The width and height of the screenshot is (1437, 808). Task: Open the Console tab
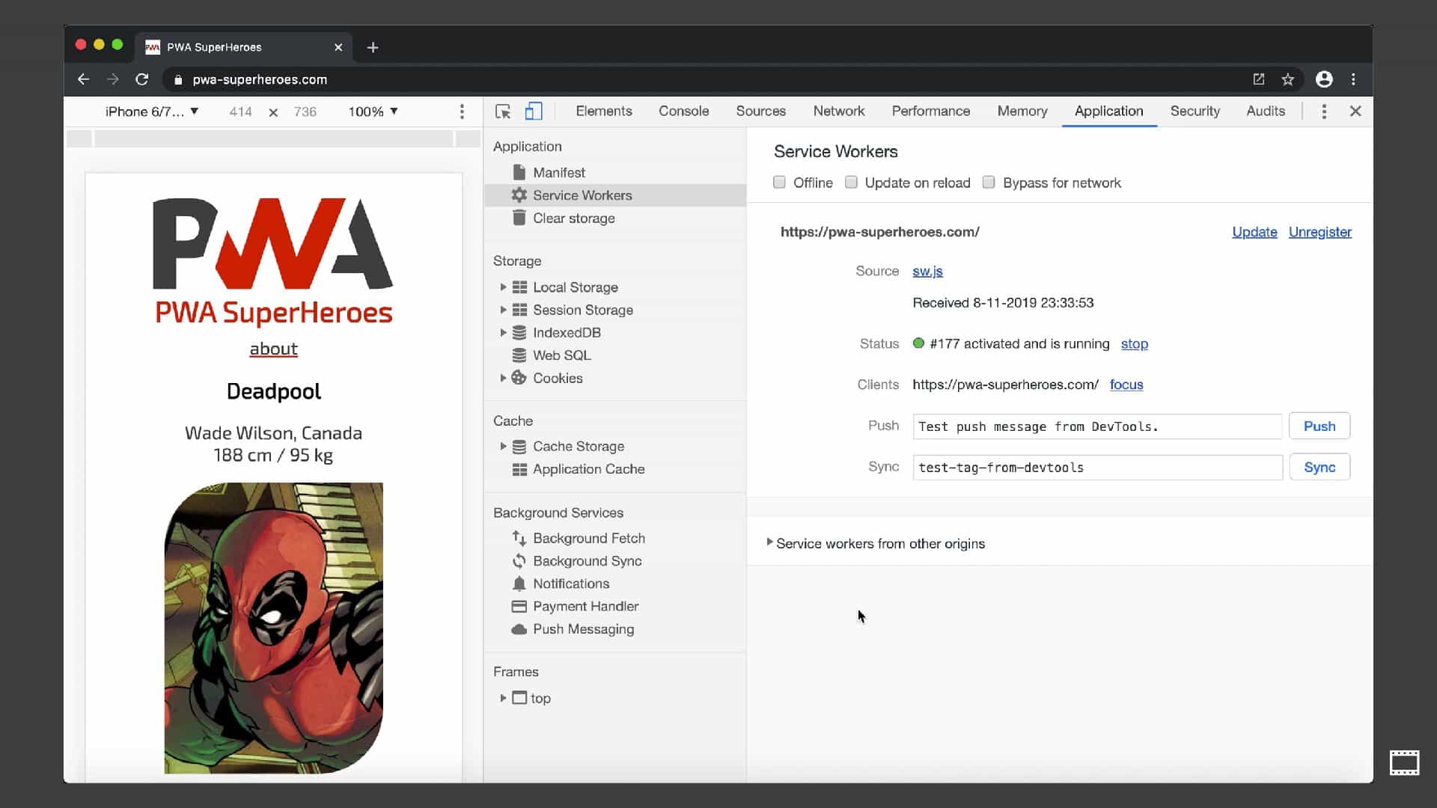(x=683, y=111)
